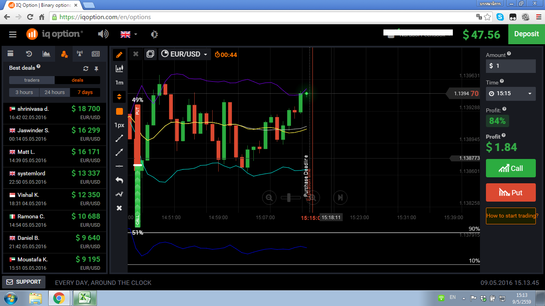Select the horizontal line tool

tap(119, 166)
